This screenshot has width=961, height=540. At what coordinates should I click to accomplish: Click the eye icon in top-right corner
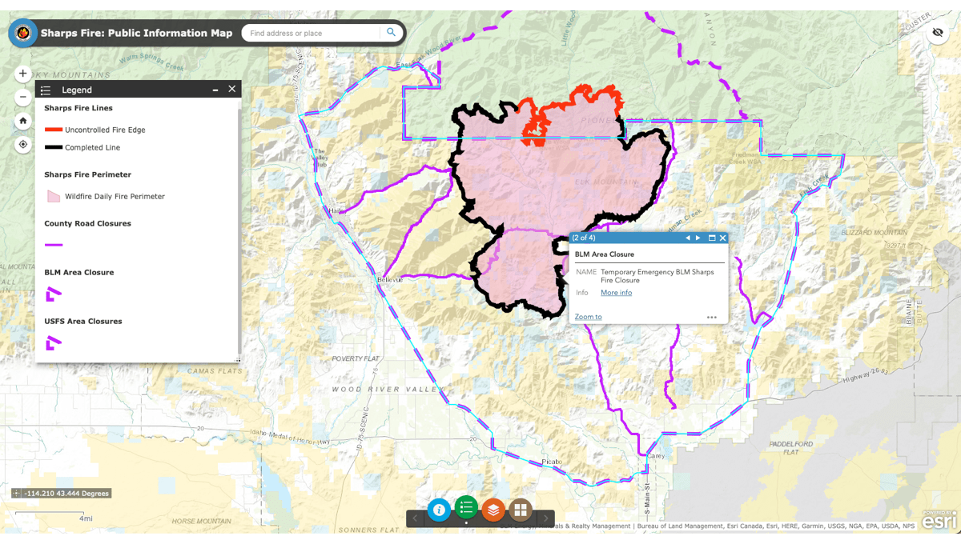point(937,33)
